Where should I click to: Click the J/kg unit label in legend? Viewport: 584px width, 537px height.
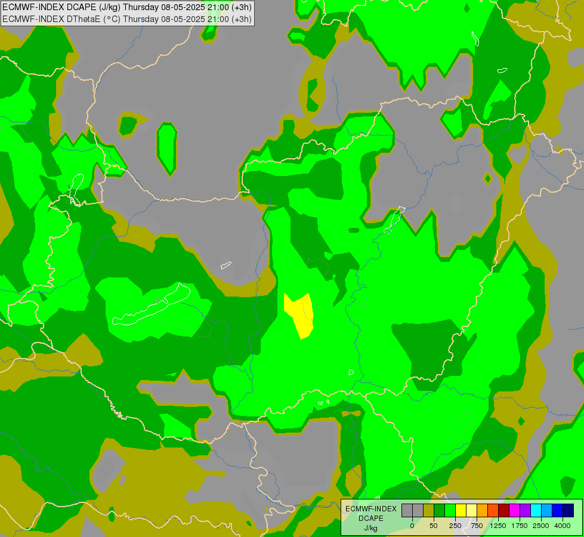370,529
